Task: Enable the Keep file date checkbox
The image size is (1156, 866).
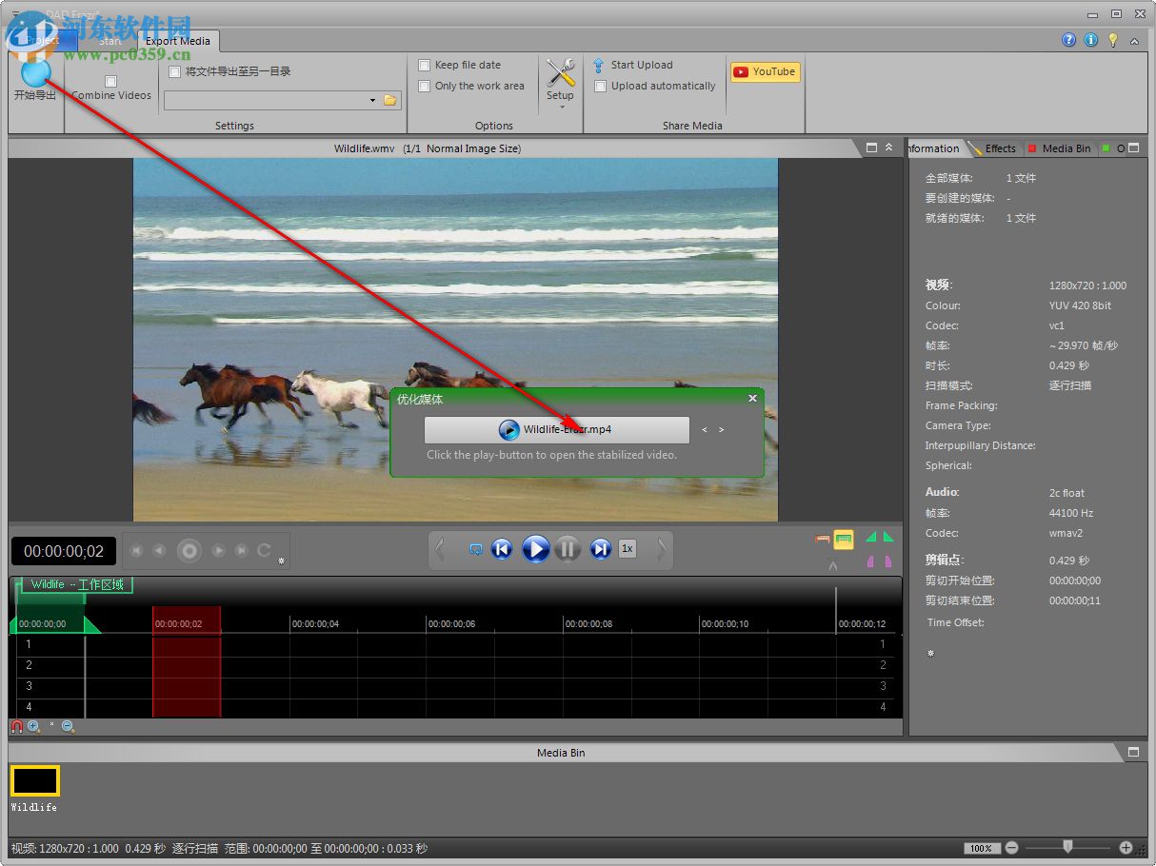Action: point(425,65)
